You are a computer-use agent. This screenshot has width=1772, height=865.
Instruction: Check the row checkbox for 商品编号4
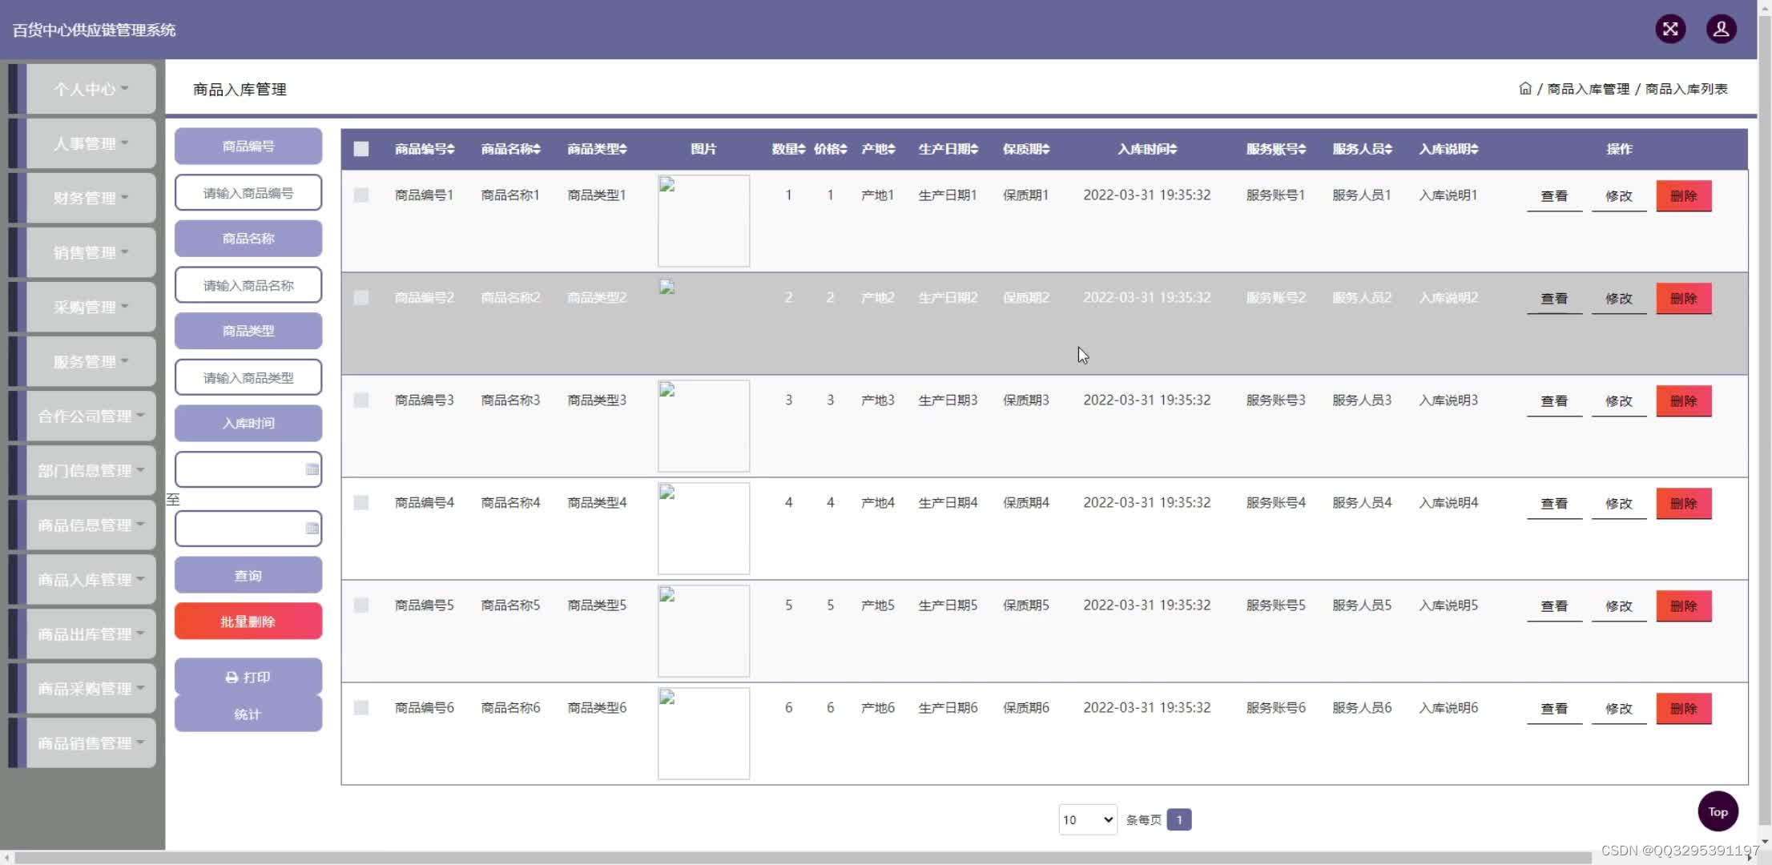click(361, 502)
